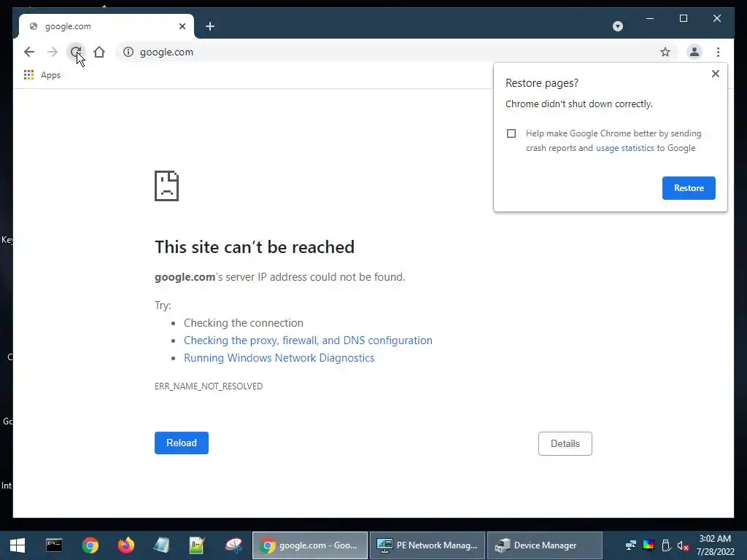747x560 pixels.
Task: Click "This site can't be reached" heading
Action: click(x=255, y=247)
